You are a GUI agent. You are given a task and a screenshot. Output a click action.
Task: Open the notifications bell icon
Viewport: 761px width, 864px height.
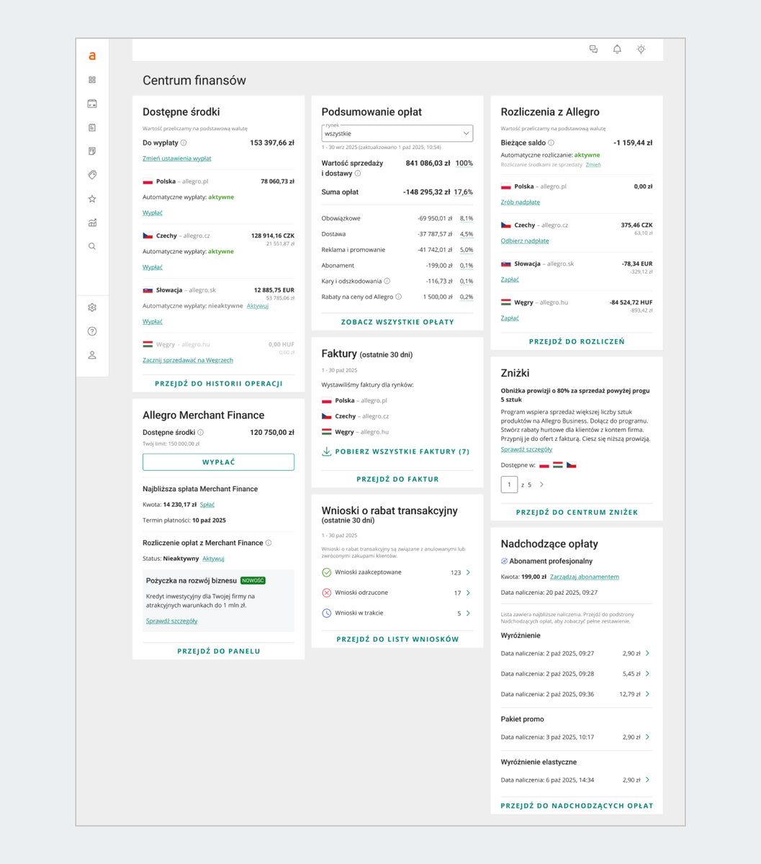[x=617, y=49]
